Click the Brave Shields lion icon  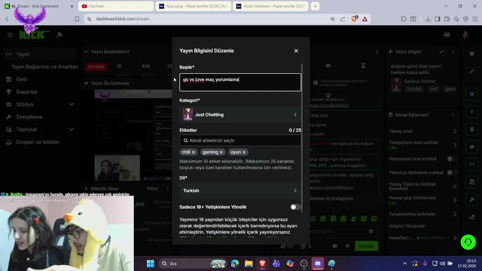354,19
